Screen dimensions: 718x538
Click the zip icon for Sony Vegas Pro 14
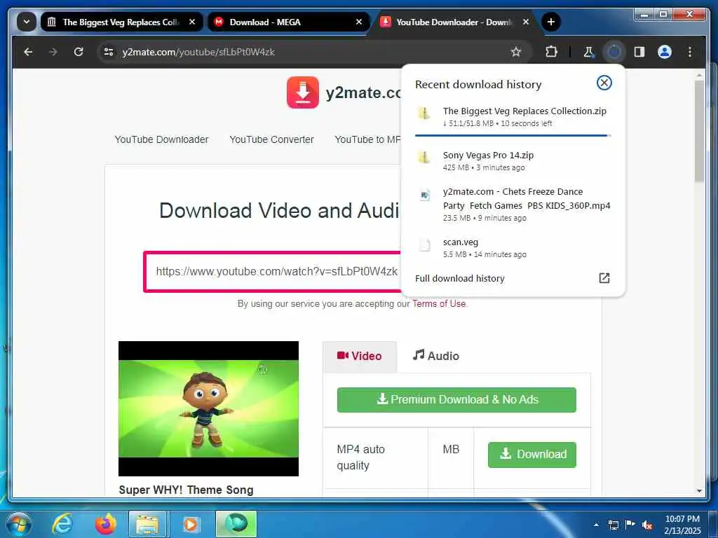[x=424, y=157]
